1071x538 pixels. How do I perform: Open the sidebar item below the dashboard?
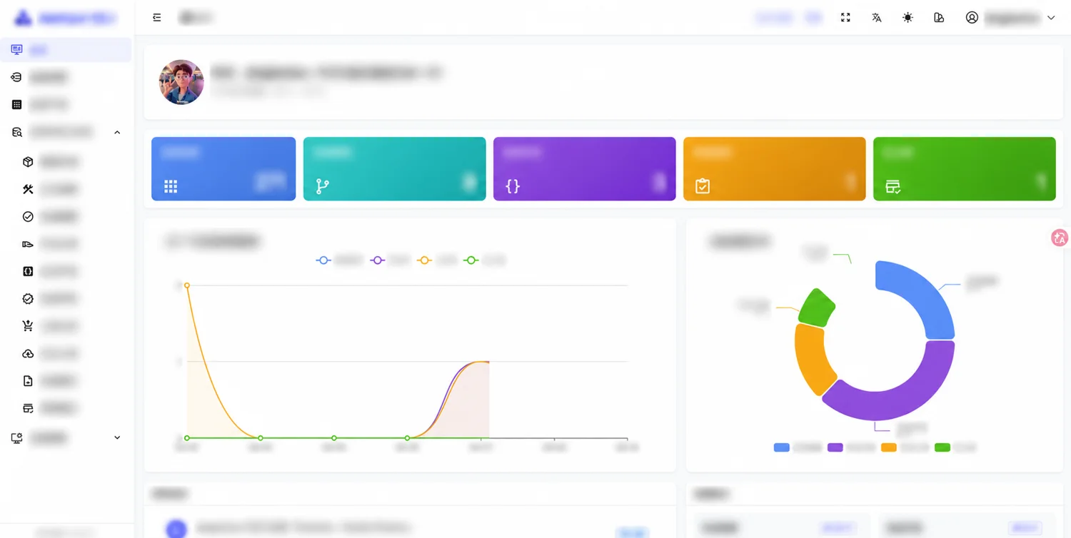(66, 77)
